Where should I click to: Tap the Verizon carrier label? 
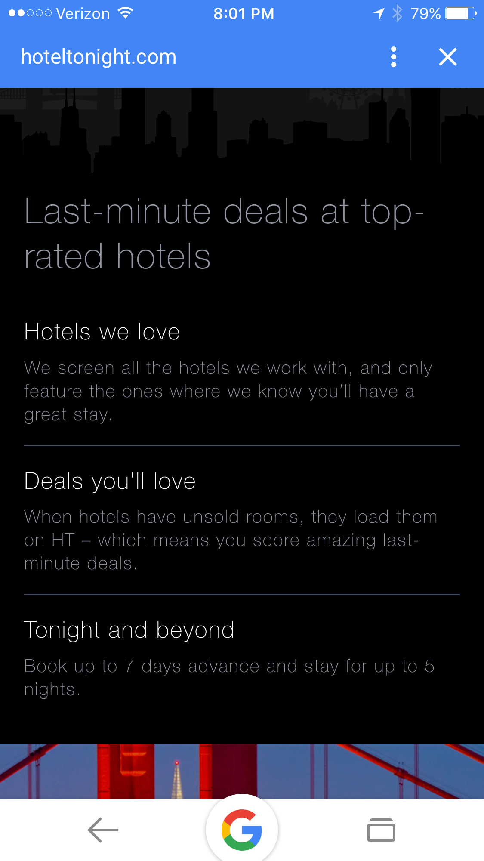click(83, 13)
